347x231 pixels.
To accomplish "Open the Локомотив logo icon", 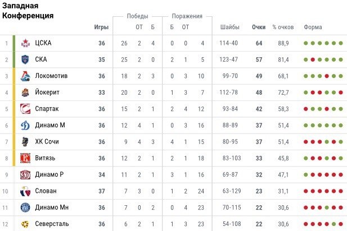I will tap(25, 76).
